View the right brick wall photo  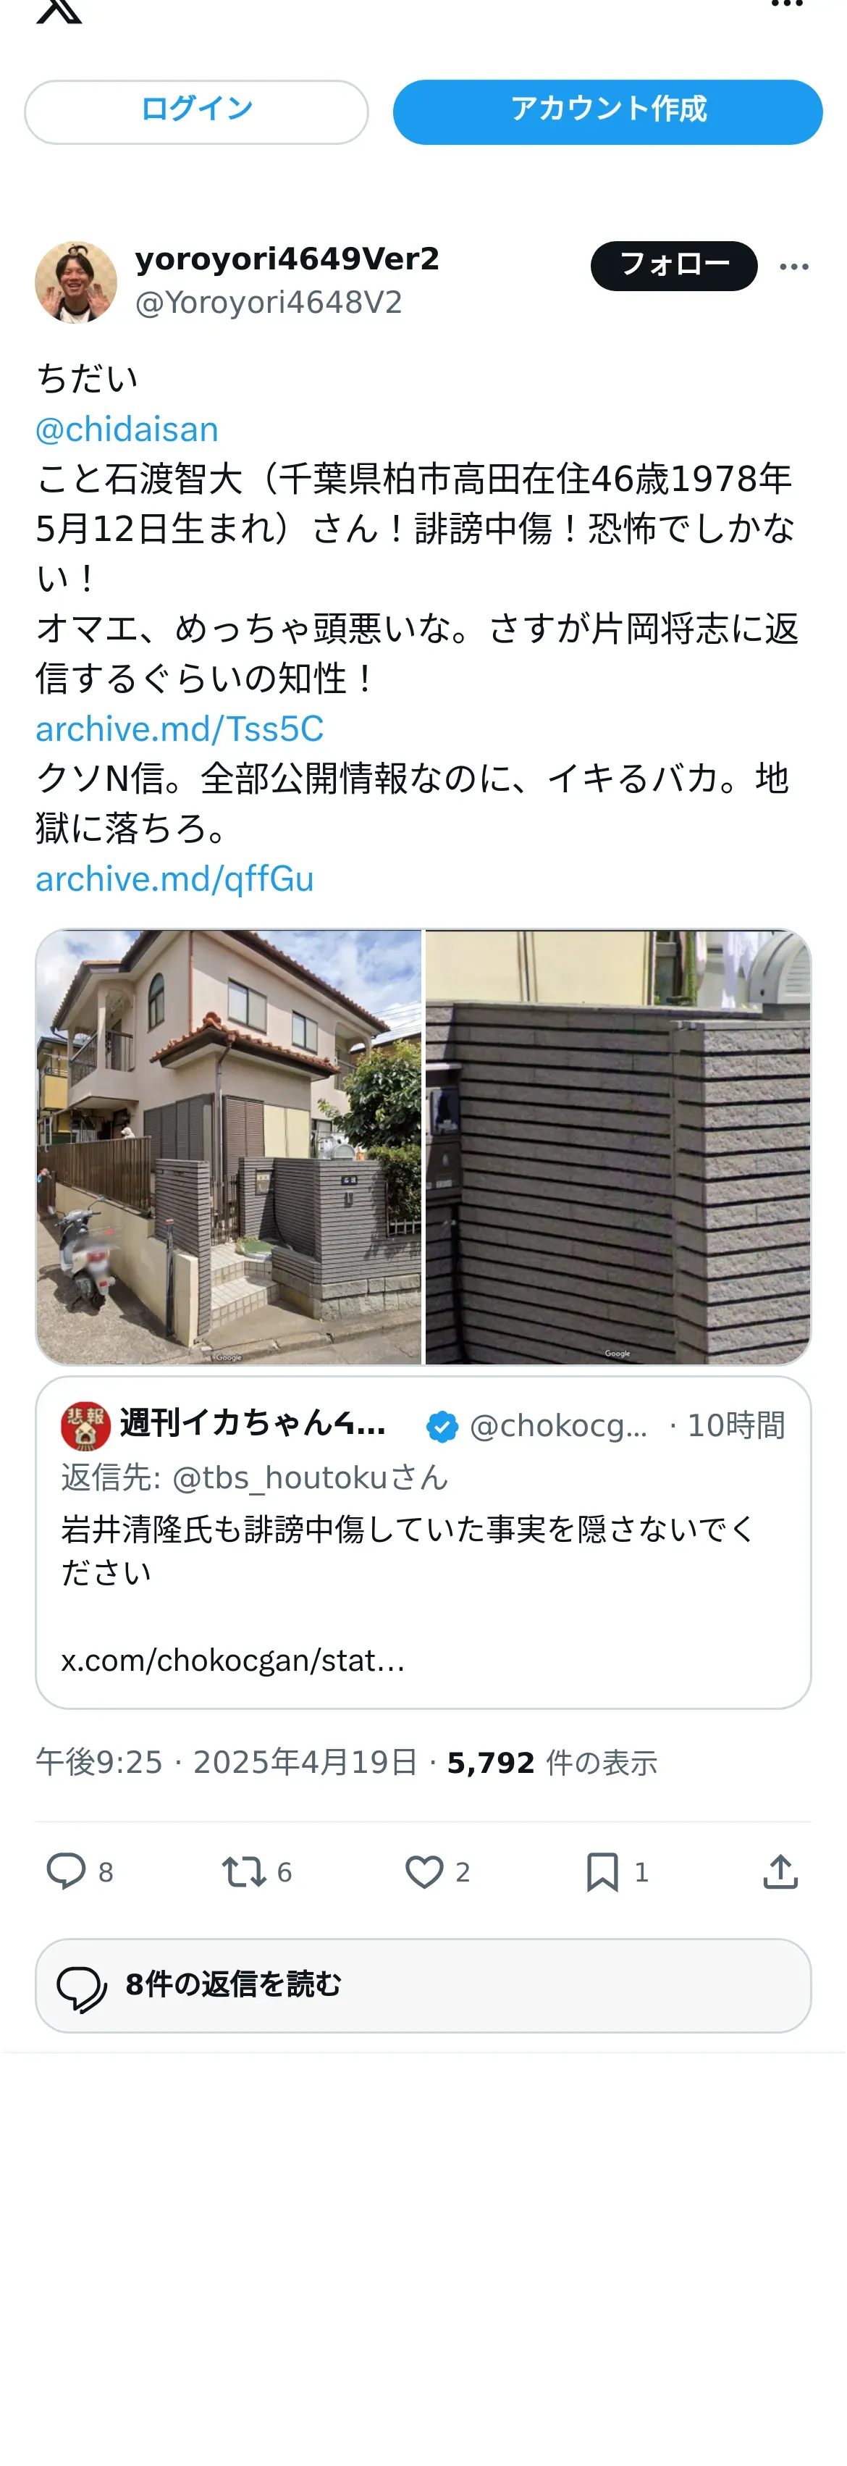tap(618, 1146)
